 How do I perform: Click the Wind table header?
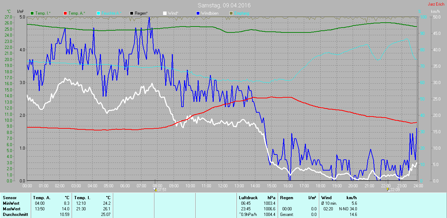[x=327, y=198]
